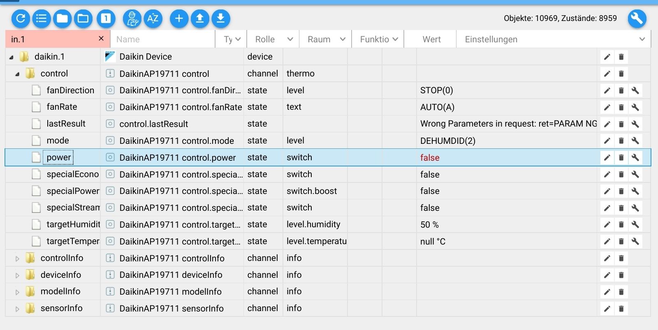Open custom settings for mode state
The height and width of the screenshot is (330, 658).
pos(635,141)
